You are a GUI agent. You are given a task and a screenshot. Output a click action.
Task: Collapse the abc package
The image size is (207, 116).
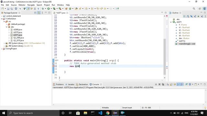6,27
